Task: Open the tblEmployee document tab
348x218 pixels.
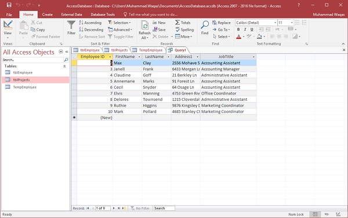Action: (x=87, y=50)
